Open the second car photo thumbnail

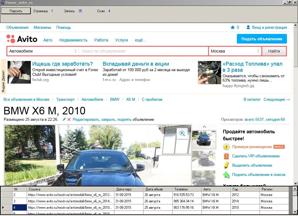(204, 159)
